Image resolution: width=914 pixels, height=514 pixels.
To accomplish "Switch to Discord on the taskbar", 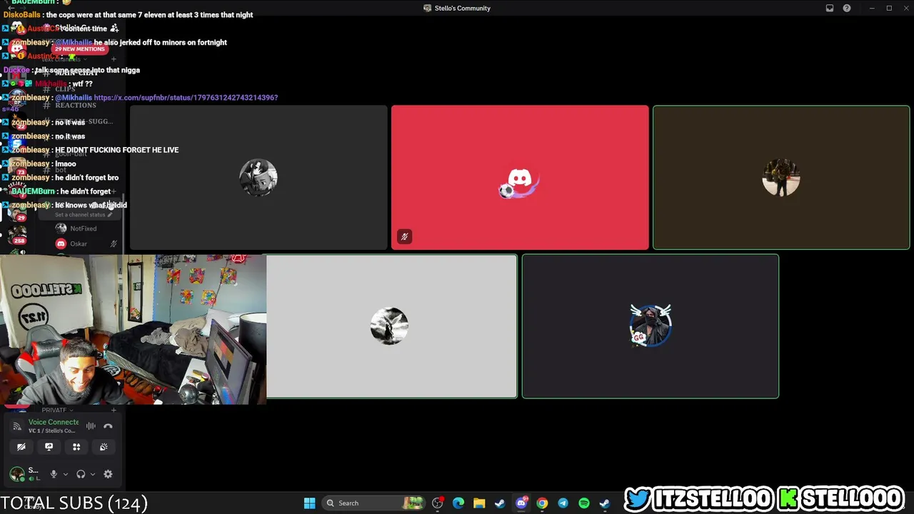I will 521,503.
